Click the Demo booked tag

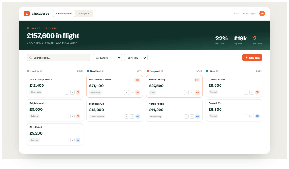click(x=97, y=117)
